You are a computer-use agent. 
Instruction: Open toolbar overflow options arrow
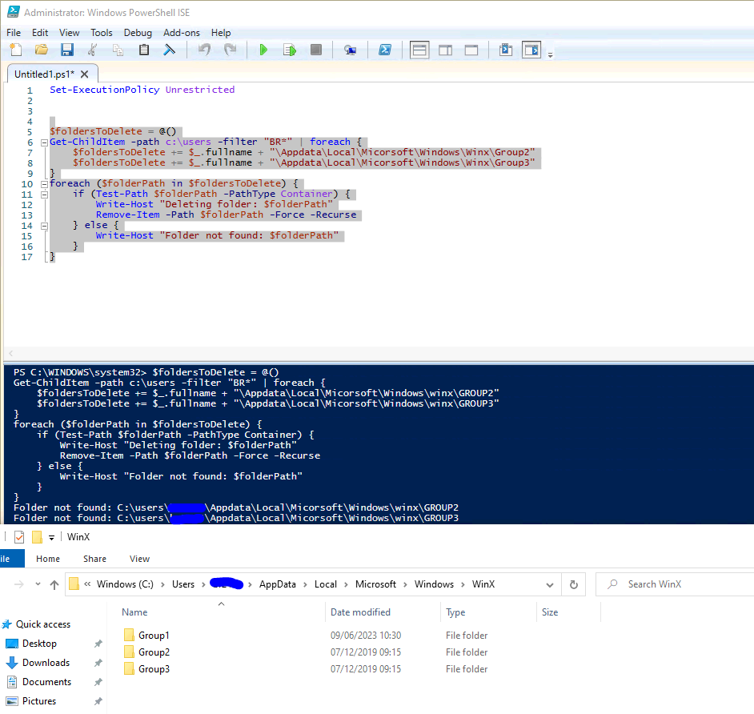click(x=551, y=54)
